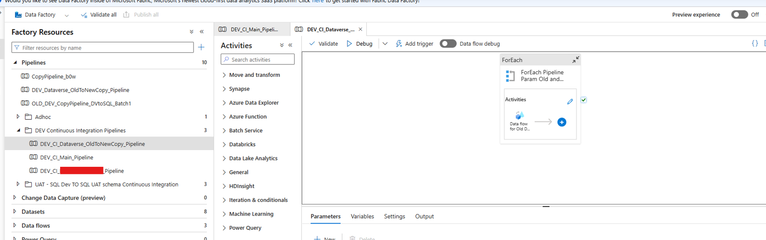Open the Output tab

click(x=425, y=217)
